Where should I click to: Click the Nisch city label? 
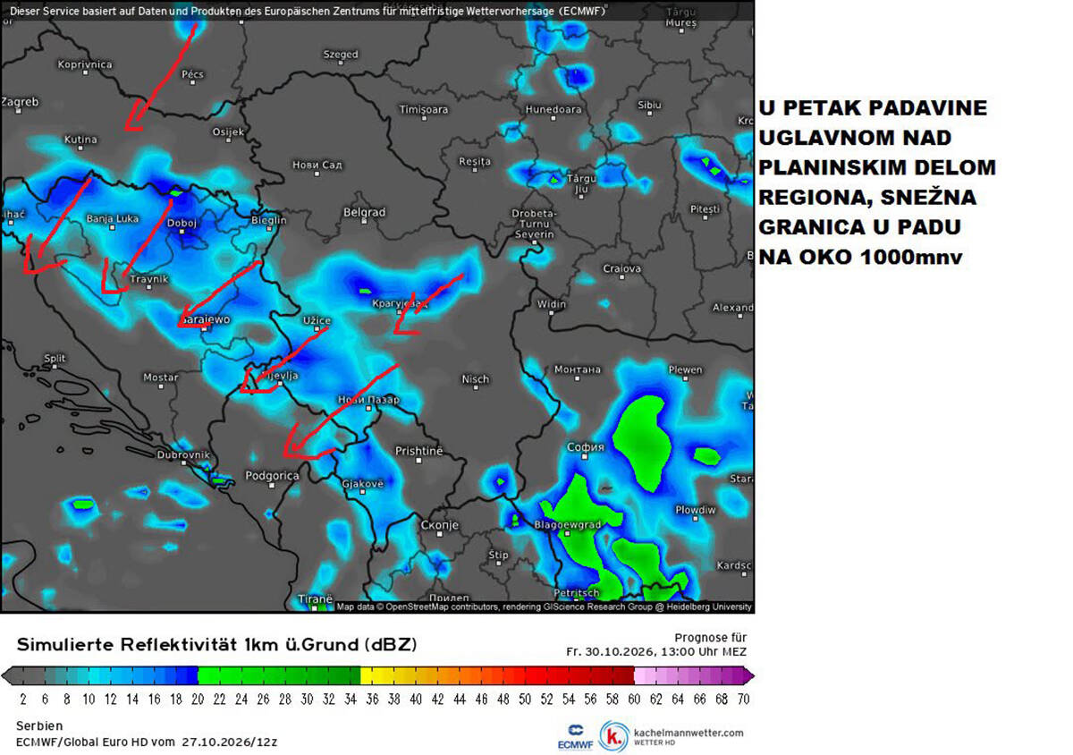tap(475, 379)
